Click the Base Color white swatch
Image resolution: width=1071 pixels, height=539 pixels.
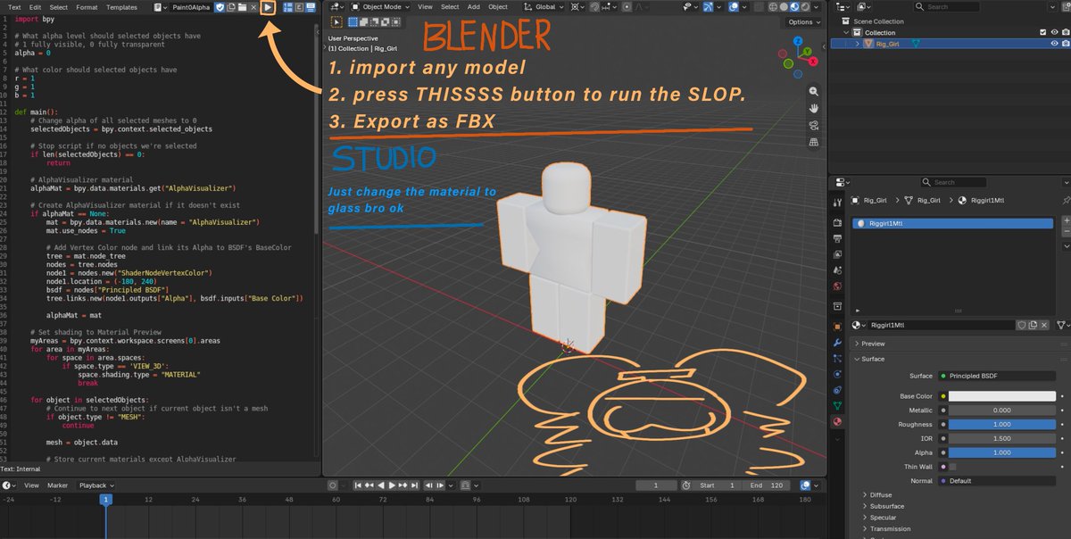click(1001, 396)
